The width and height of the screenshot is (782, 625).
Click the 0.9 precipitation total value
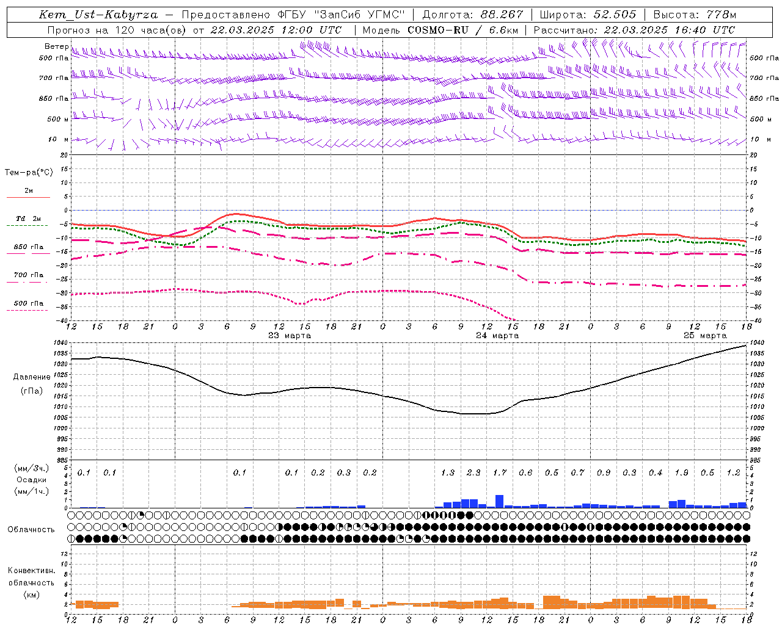click(x=604, y=473)
